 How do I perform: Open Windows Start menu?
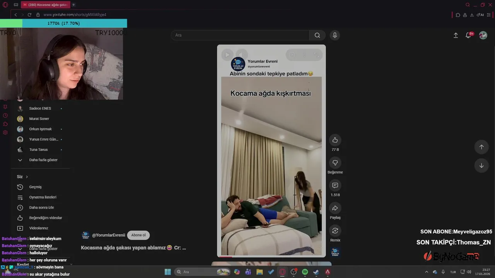coord(168,272)
